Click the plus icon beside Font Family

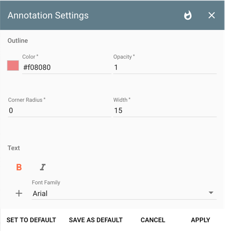tap(19, 193)
